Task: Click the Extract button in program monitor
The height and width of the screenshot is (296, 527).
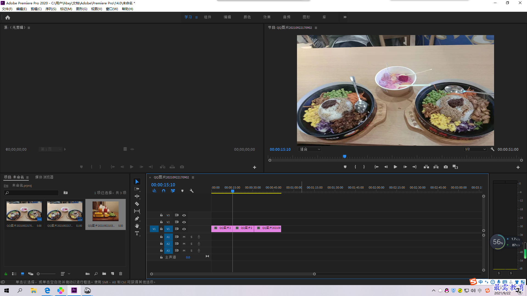Action: (x=436, y=167)
